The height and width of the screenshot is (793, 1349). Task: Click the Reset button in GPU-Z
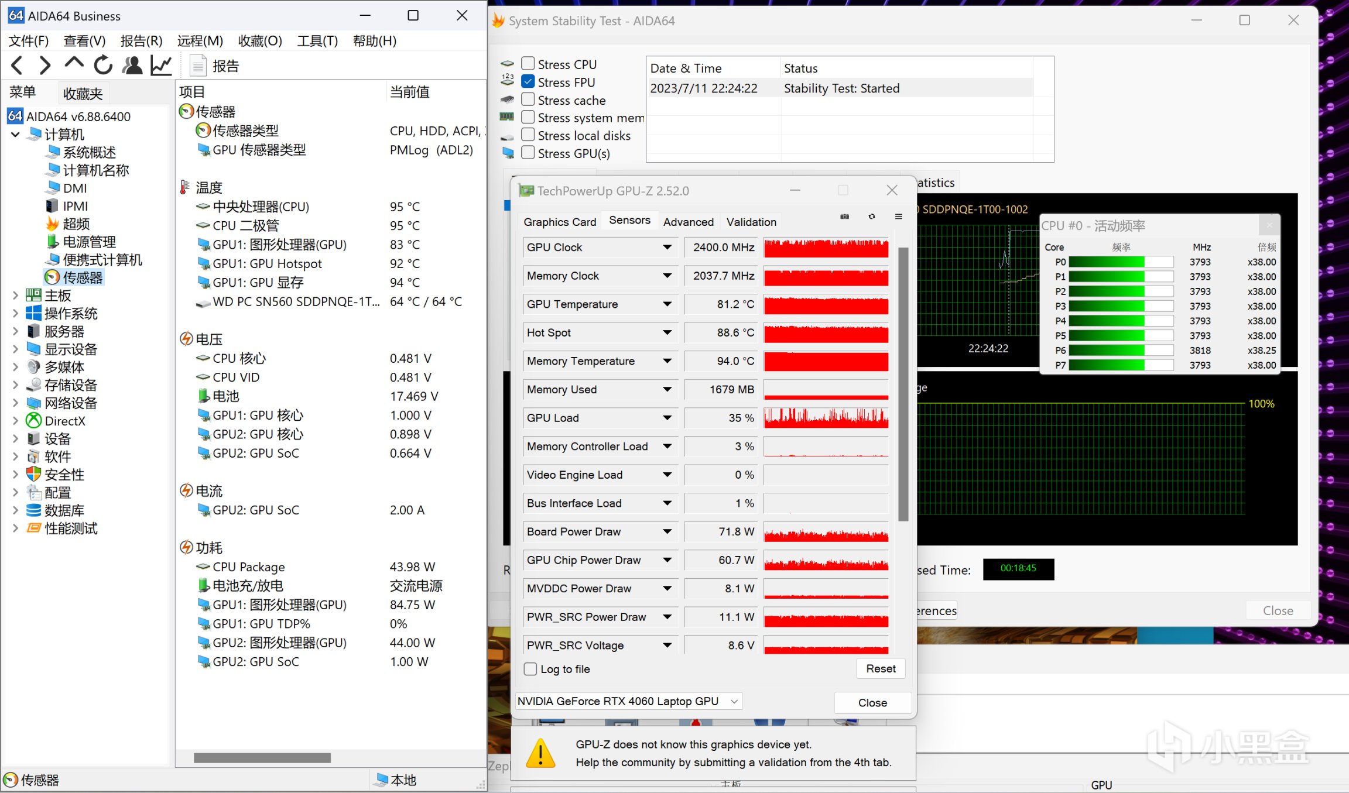pos(880,668)
